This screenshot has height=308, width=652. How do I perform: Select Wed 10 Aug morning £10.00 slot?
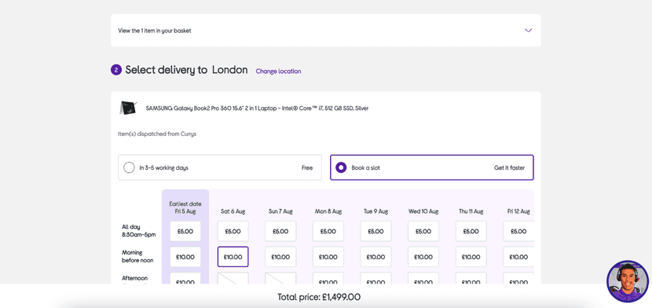pyautogui.click(x=423, y=257)
